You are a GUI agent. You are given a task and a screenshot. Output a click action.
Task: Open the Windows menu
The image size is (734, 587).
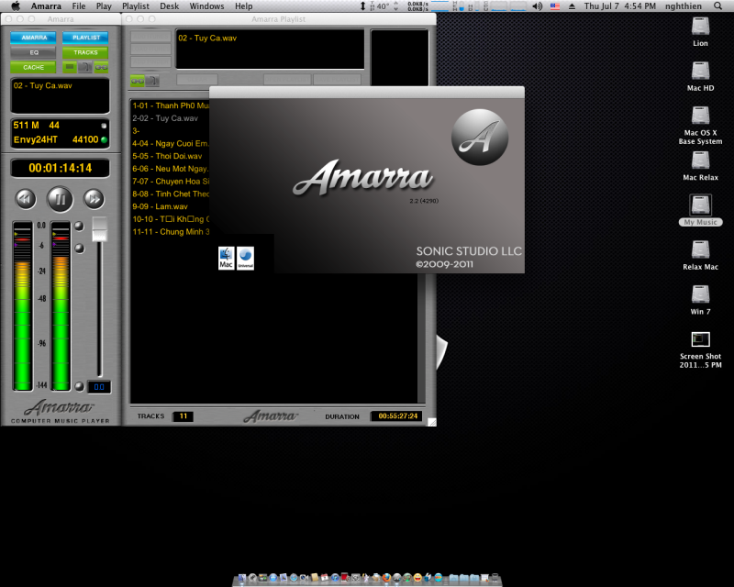[207, 6]
